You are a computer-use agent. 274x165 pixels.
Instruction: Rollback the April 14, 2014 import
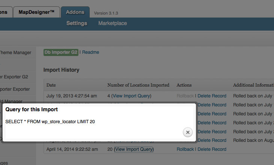click(x=185, y=149)
